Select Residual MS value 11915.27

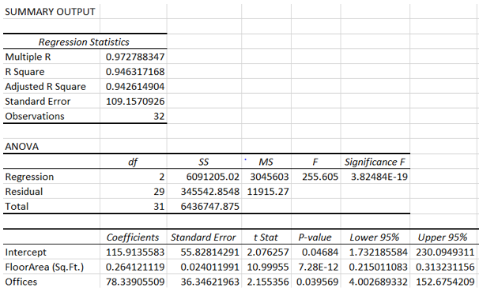[x=268, y=192]
